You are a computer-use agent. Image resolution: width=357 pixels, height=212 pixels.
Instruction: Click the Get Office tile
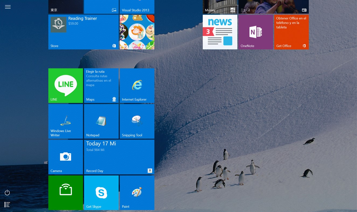tap(291, 32)
